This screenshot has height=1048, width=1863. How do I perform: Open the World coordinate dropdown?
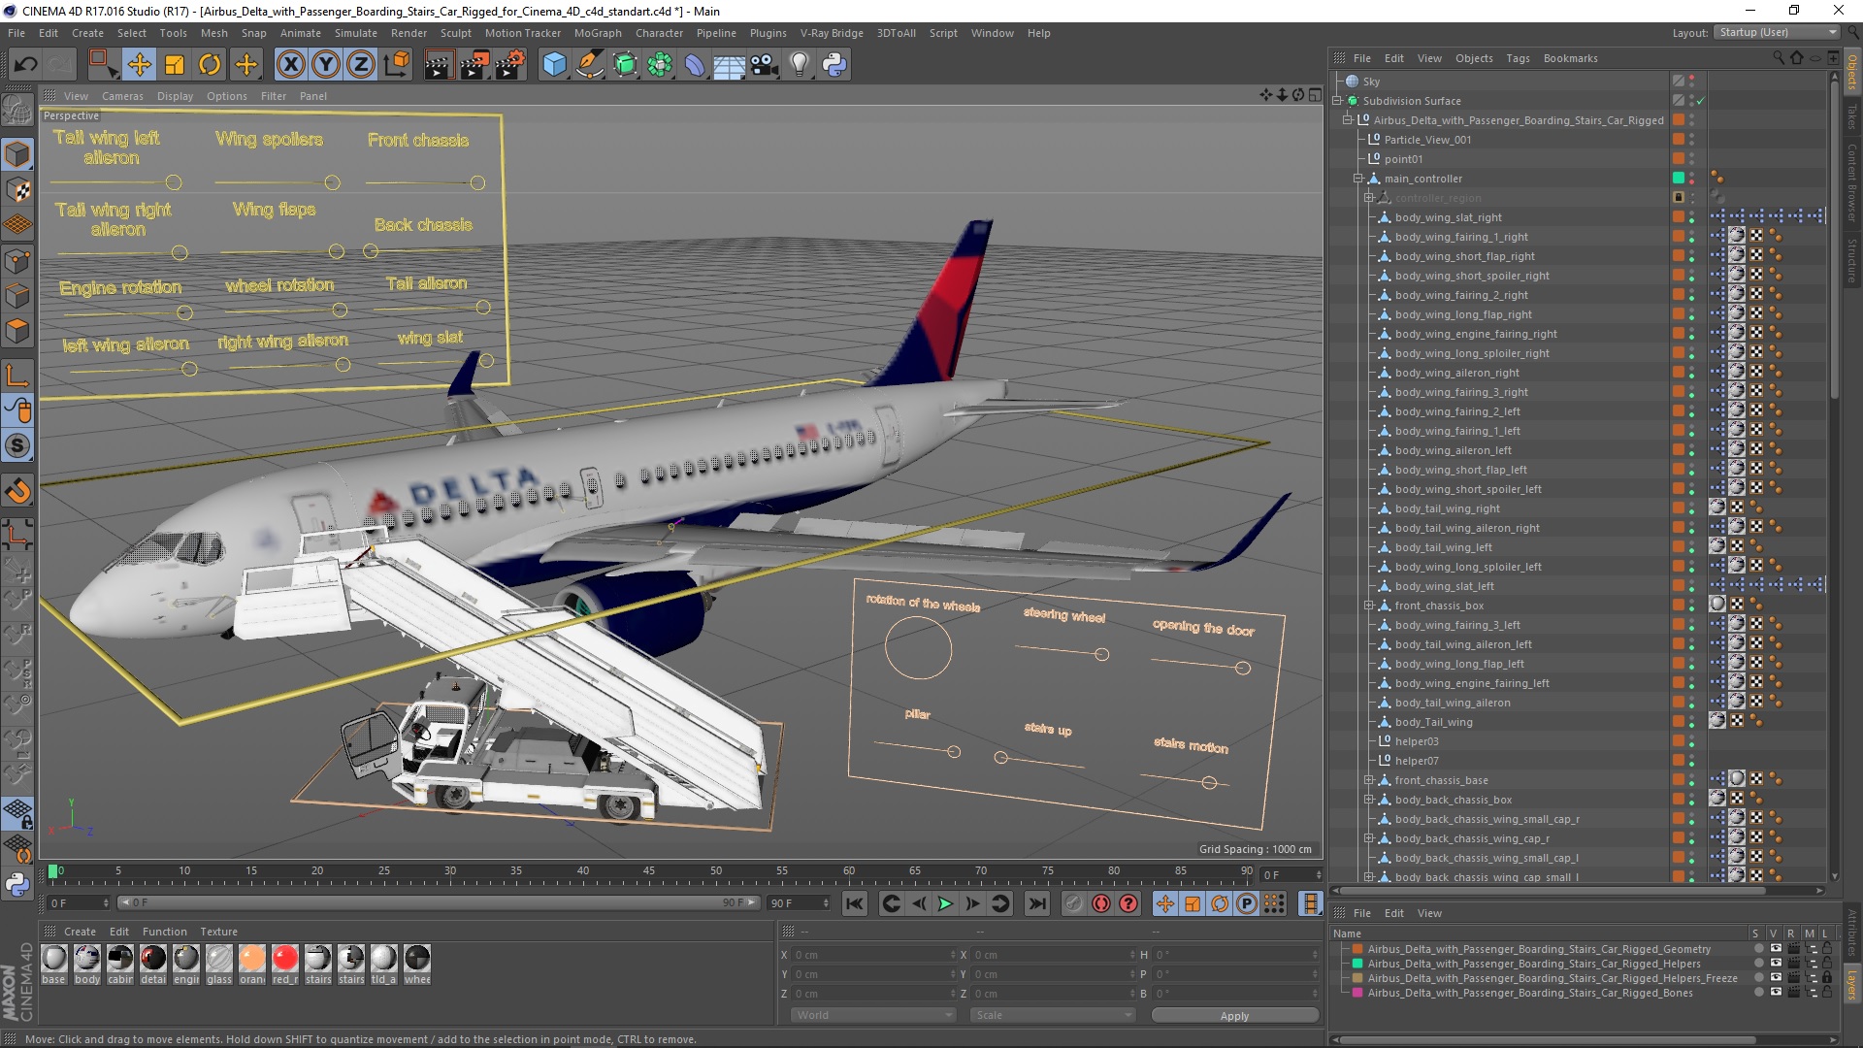(x=873, y=1015)
